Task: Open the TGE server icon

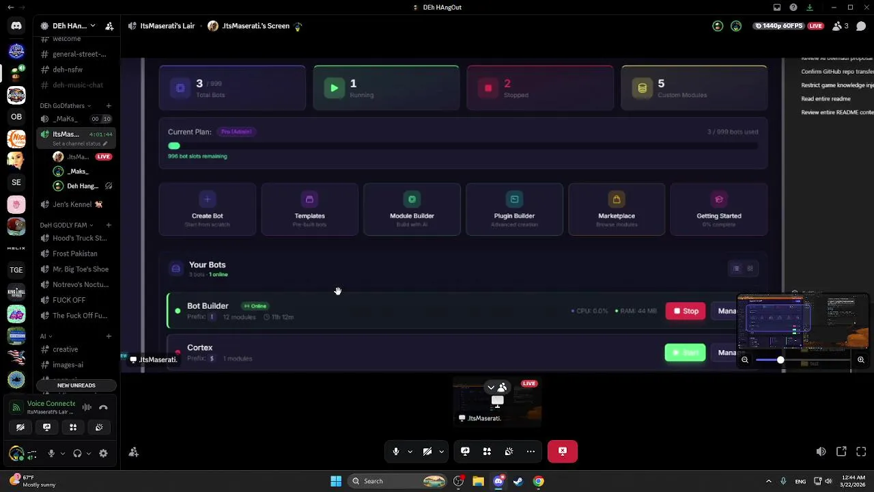Action: point(16,270)
